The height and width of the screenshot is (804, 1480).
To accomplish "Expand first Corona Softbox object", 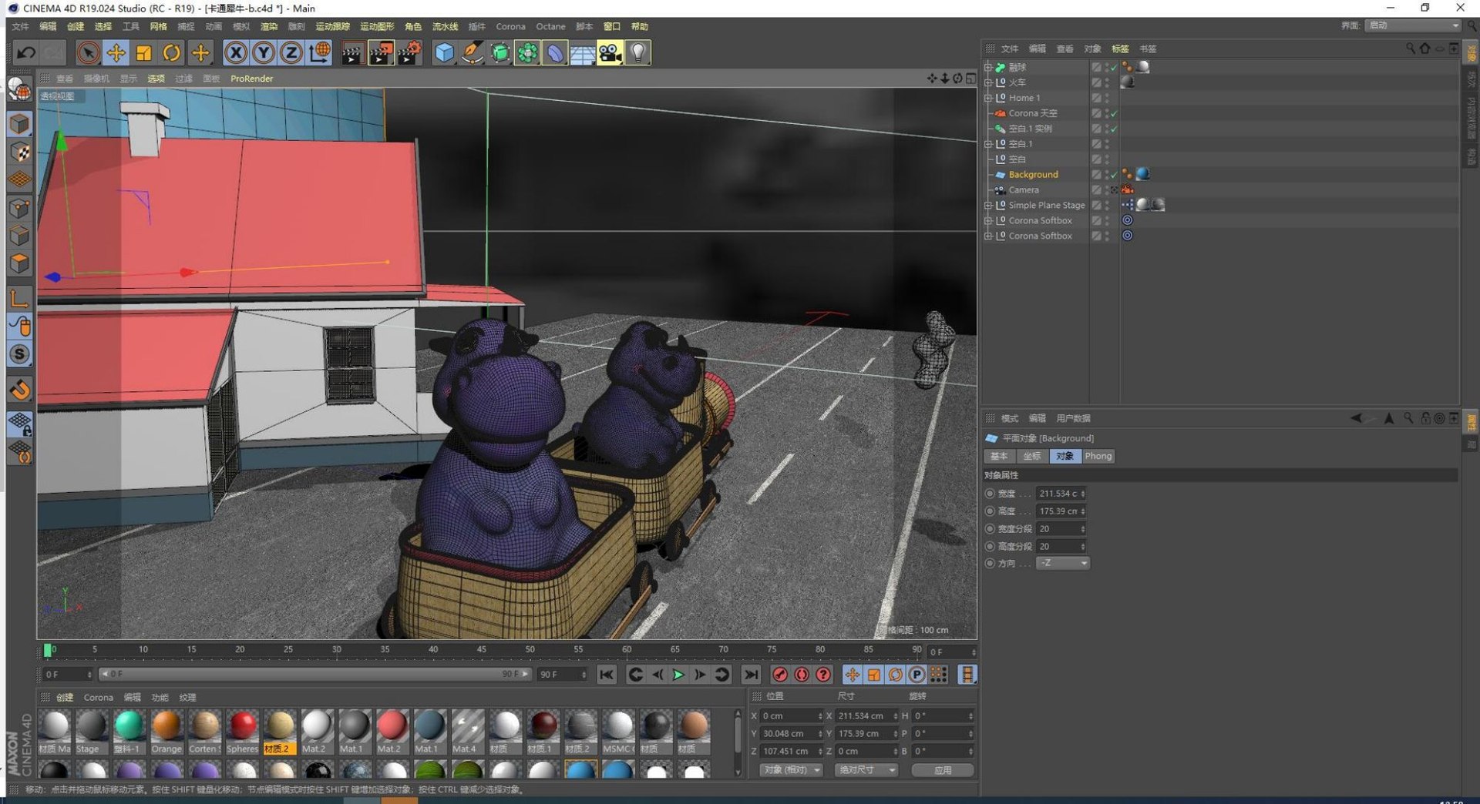I will pos(988,221).
